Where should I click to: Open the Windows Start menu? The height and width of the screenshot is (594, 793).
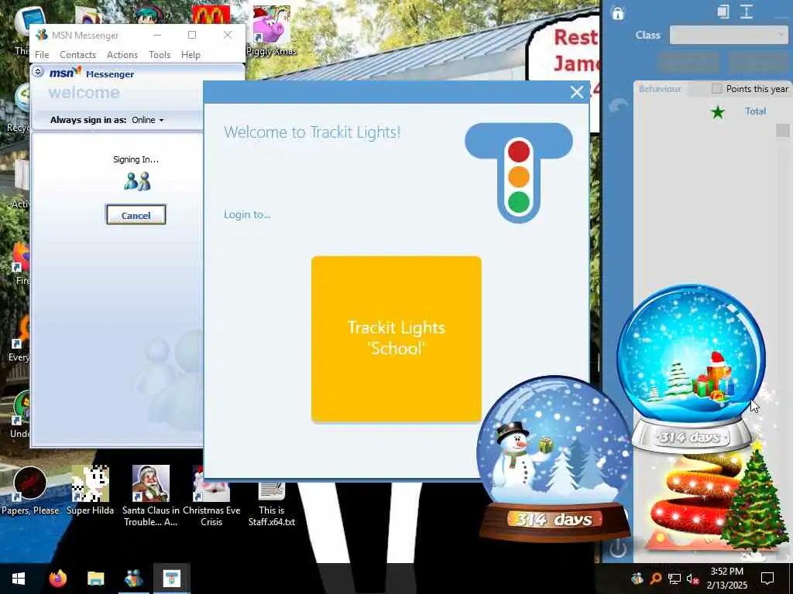click(x=19, y=579)
